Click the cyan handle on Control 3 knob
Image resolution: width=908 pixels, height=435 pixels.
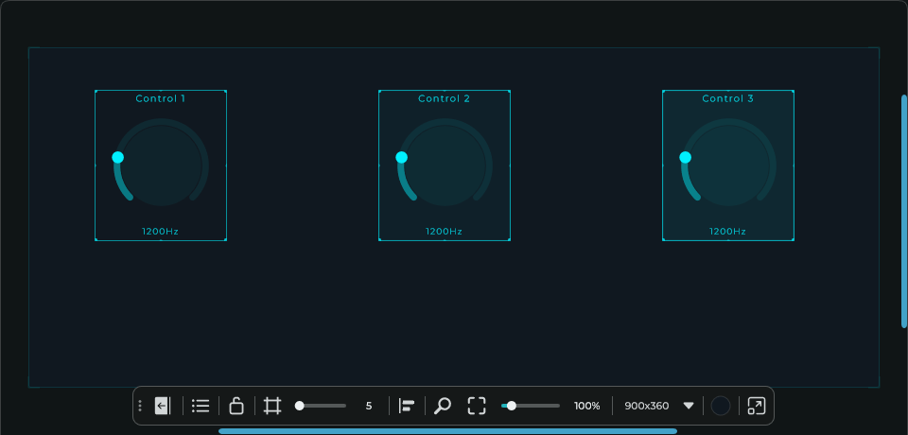point(685,158)
